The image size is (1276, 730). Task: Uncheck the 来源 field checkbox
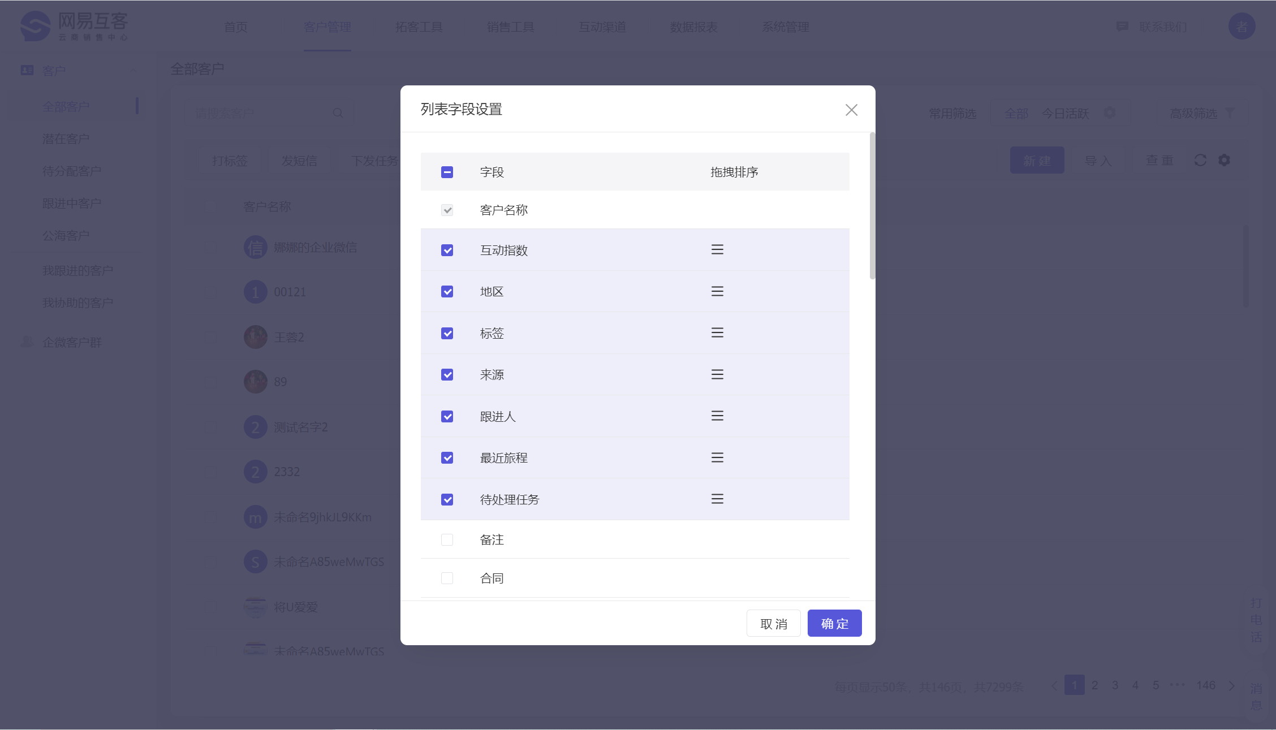tap(447, 374)
